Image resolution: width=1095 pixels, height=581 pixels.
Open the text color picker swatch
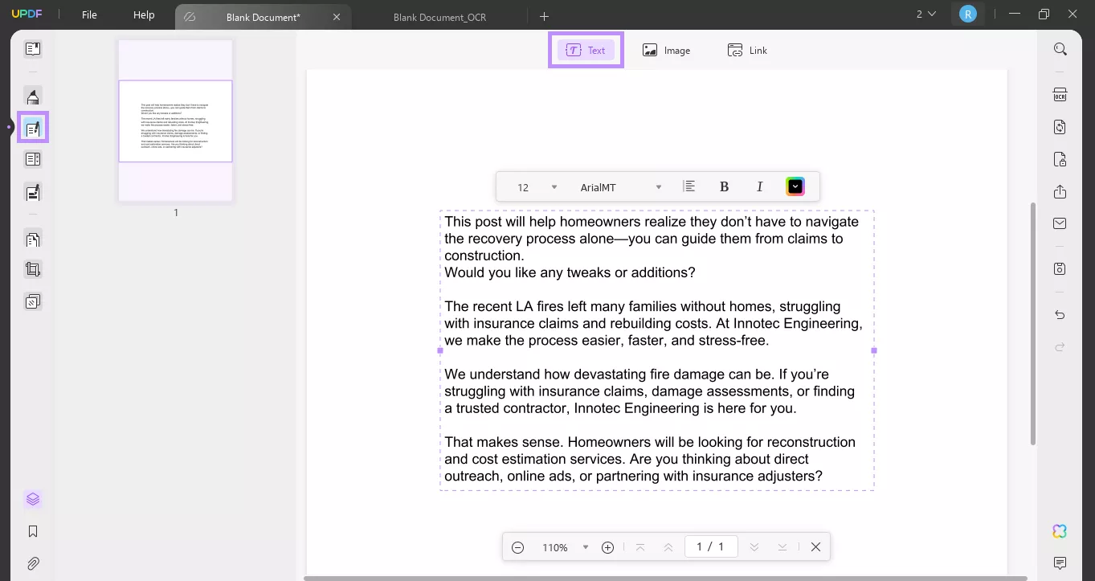point(795,186)
